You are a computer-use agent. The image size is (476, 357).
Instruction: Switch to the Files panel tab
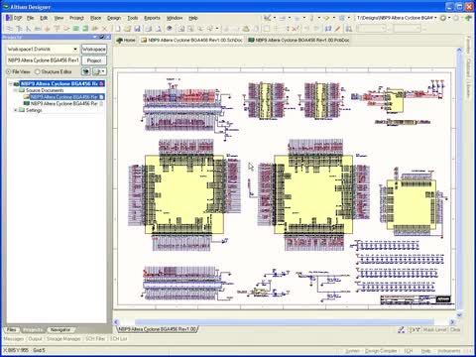click(x=12, y=329)
